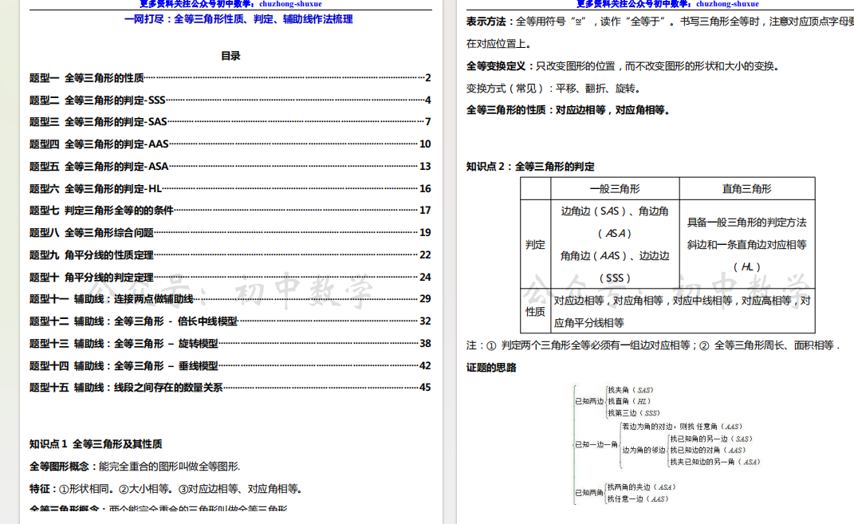Screen dimensions: 854x524
Task: Click 找直角（HL） in the diagram
Action: point(629,401)
